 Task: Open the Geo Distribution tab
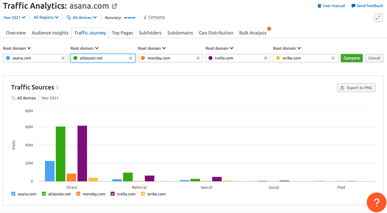(216, 33)
